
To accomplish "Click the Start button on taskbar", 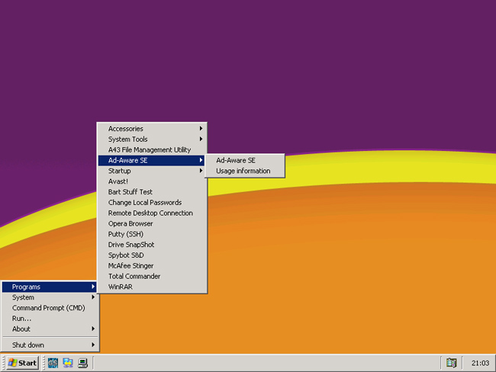I will click(23, 363).
